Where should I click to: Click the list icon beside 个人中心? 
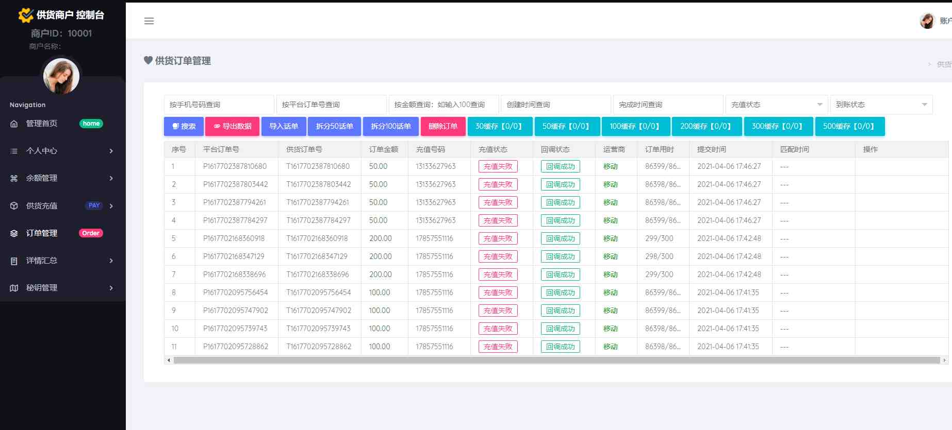(x=14, y=151)
